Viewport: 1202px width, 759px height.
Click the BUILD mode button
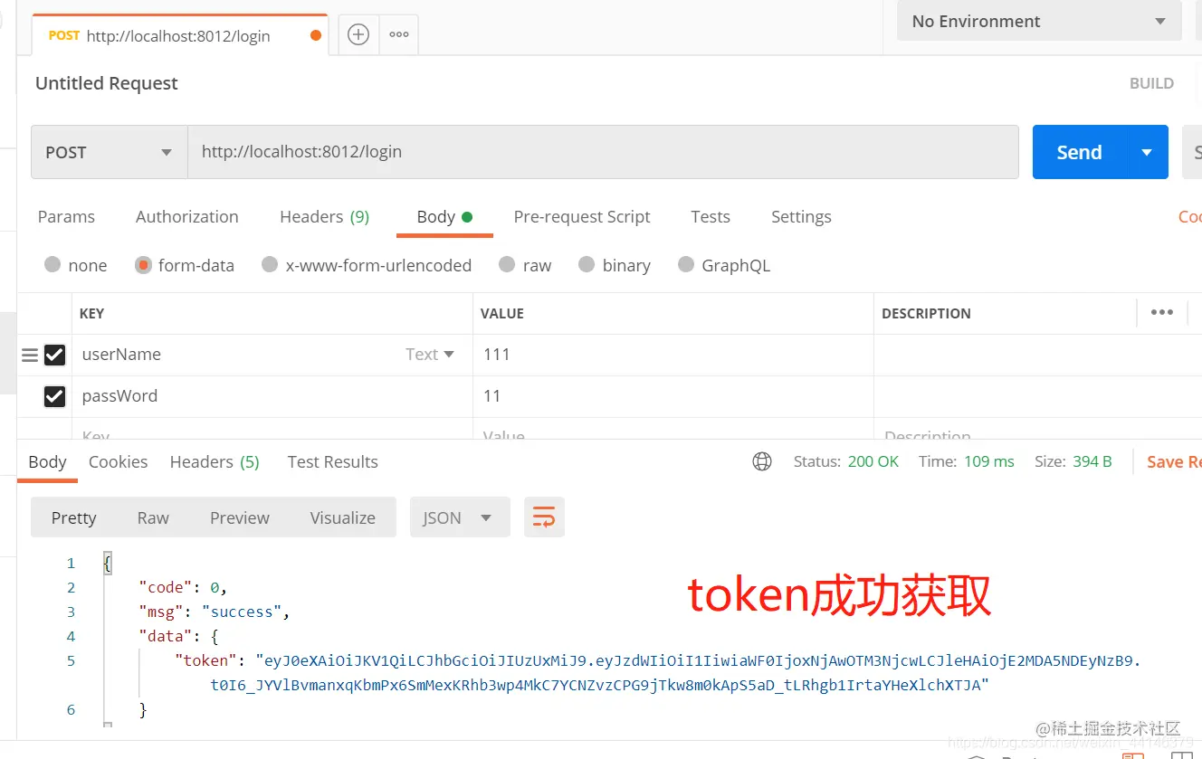[1151, 83]
